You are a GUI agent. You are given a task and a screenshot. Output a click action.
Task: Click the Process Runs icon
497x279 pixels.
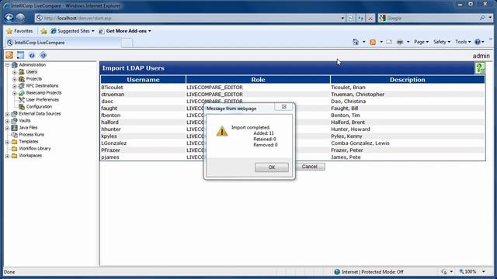click(x=14, y=134)
